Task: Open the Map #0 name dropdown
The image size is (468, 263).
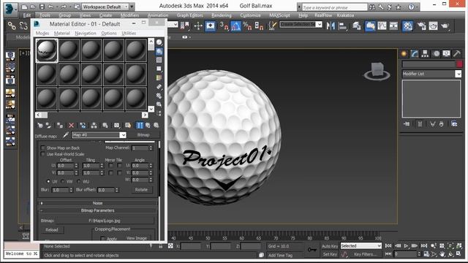Action: coord(123,135)
